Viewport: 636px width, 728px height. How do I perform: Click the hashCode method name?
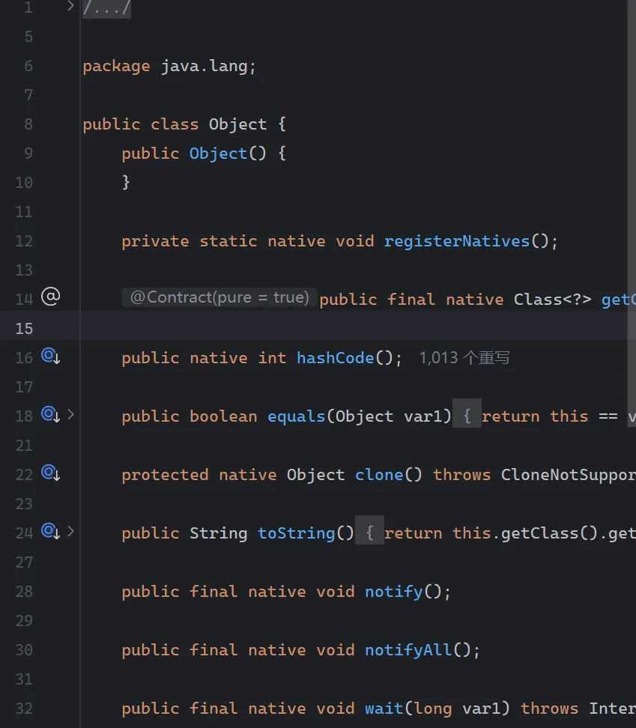(x=335, y=358)
